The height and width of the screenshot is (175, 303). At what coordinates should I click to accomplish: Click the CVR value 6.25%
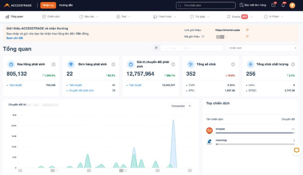231,85
